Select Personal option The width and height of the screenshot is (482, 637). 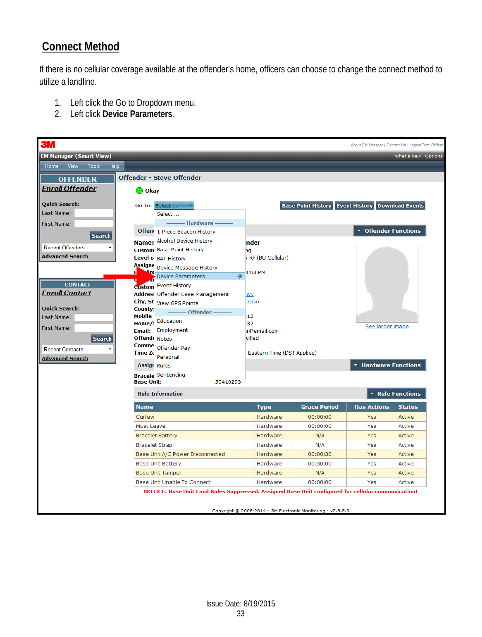coord(200,357)
